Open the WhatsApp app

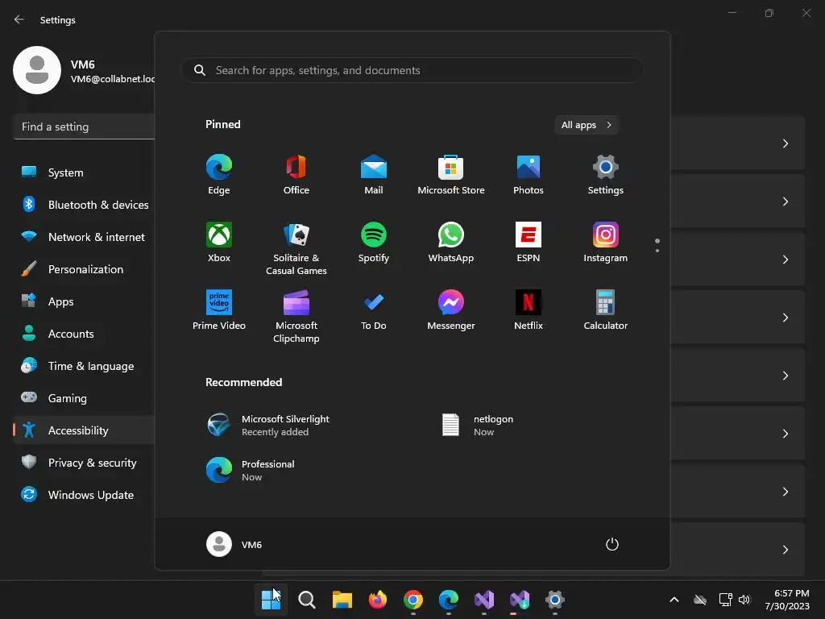tap(451, 242)
